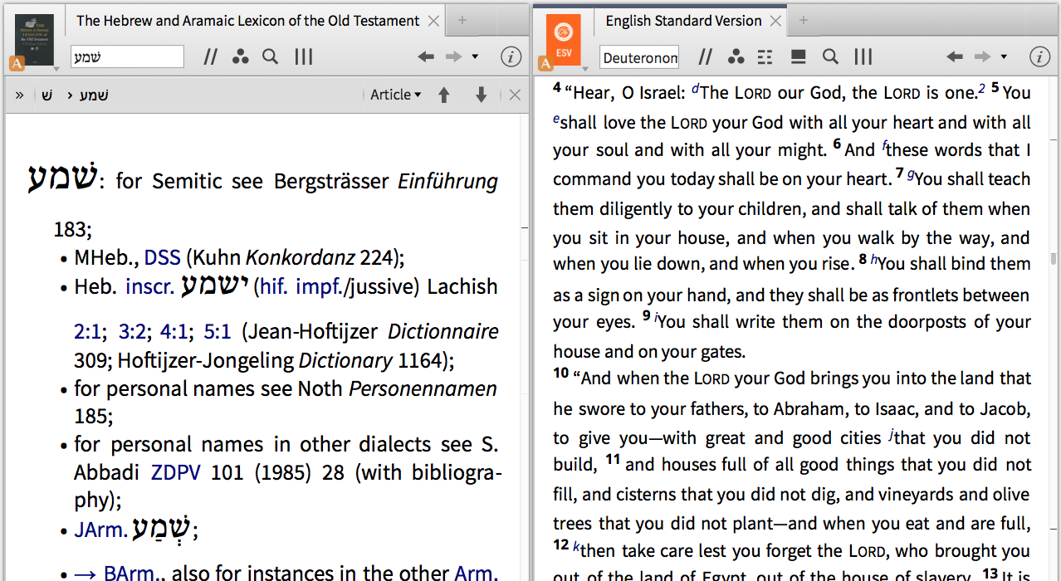This screenshot has height=581, width=1061.
Task: Jump to previous article with up arrow
Action: [444, 95]
